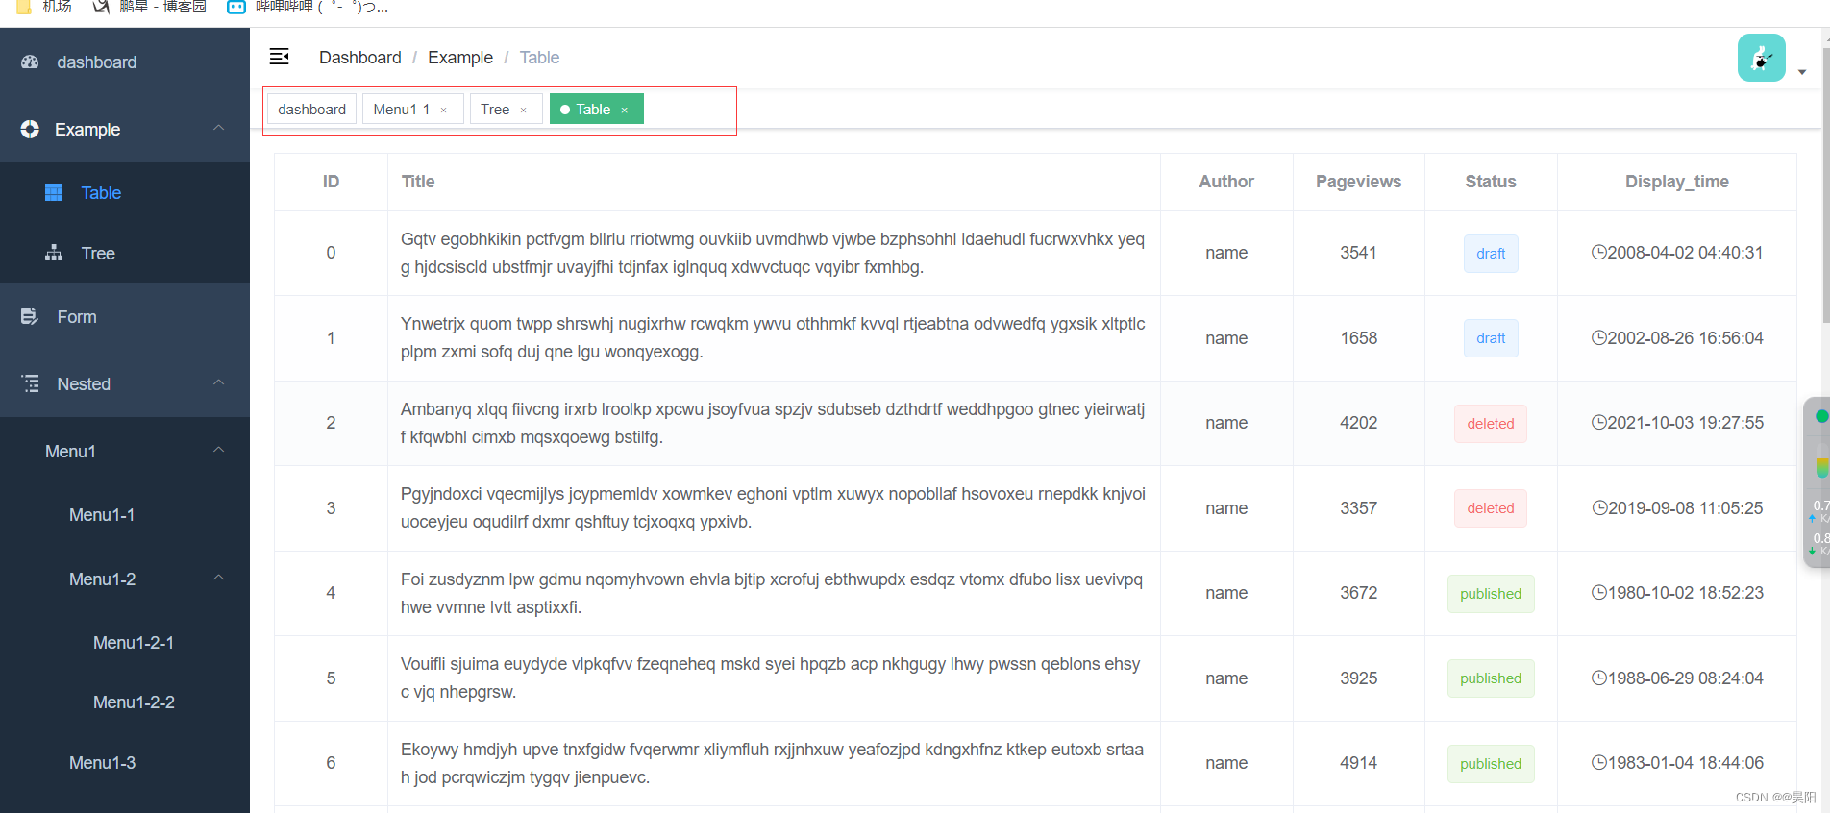Click the draft status tag in row 1
The image size is (1830, 813).
1491,338
